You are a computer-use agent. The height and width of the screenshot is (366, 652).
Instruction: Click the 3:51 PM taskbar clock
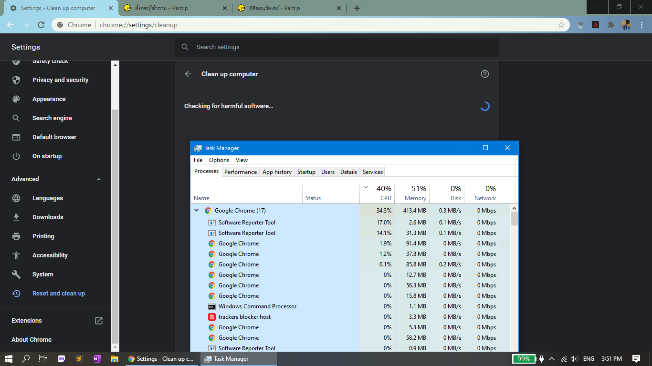612,359
